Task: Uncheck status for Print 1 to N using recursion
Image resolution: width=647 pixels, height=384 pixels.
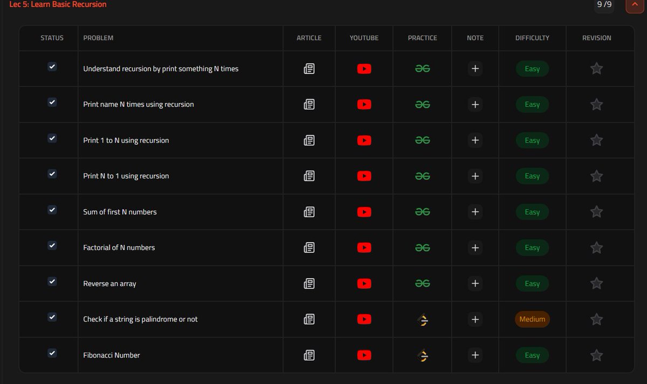Action: pyautogui.click(x=52, y=138)
